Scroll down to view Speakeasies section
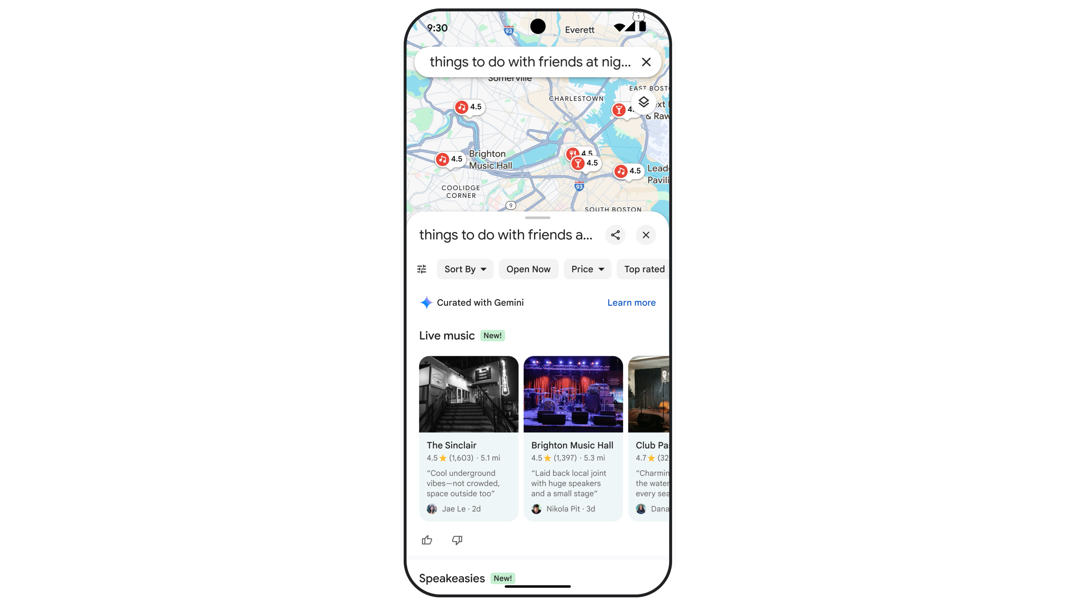This screenshot has width=1076, height=605. (x=451, y=578)
